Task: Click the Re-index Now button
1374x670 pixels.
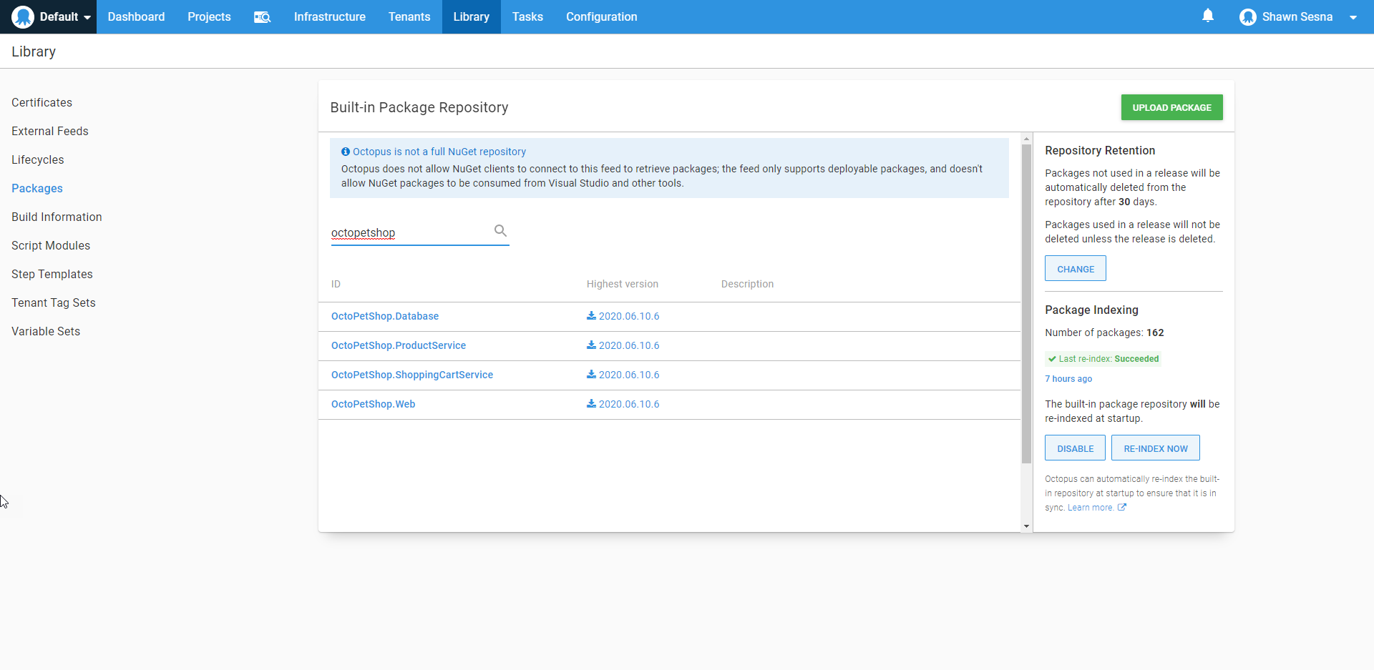Action: coord(1155,448)
